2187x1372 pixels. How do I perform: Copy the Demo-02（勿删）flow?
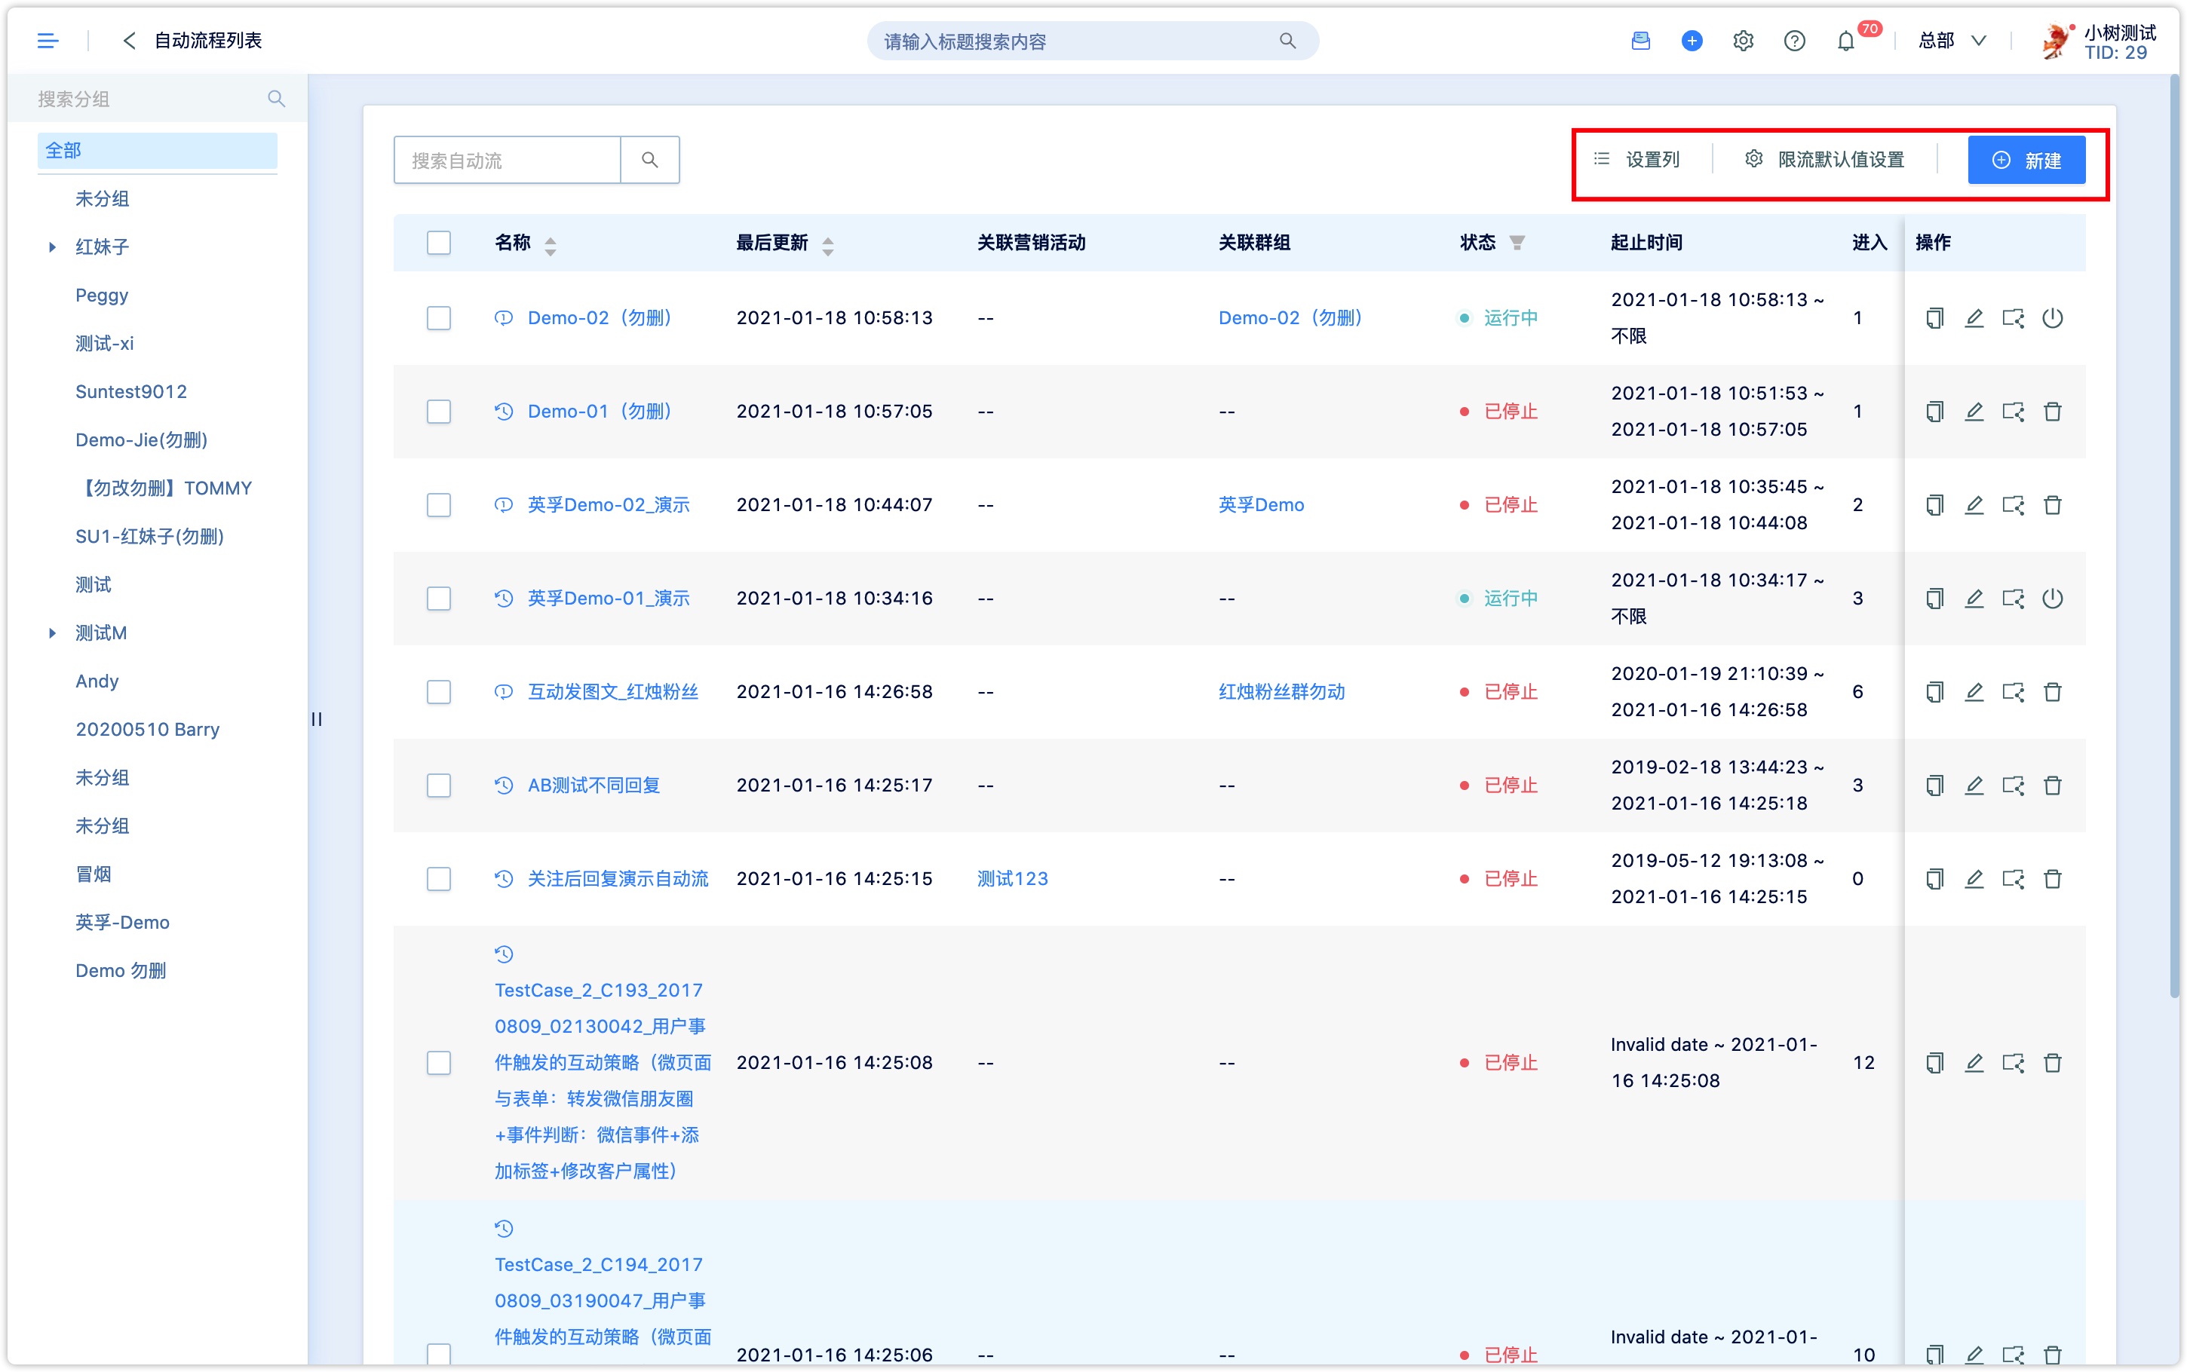pyautogui.click(x=1934, y=318)
